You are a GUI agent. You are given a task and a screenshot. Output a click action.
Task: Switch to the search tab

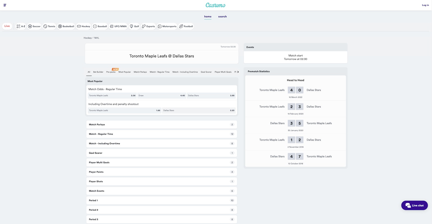pos(222,17)
